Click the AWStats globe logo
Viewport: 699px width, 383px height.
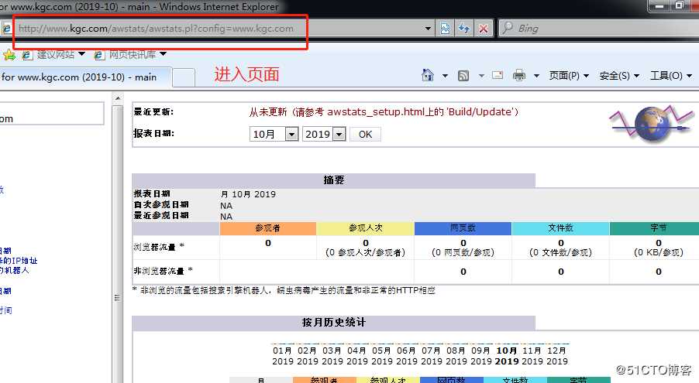point(651,123)
